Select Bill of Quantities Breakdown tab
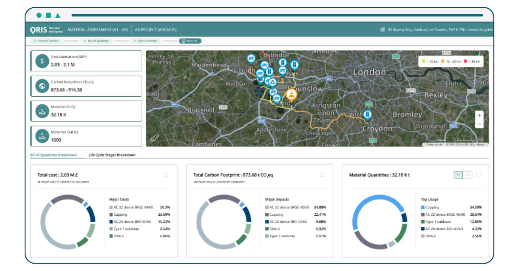 click(x=53, y=155)
